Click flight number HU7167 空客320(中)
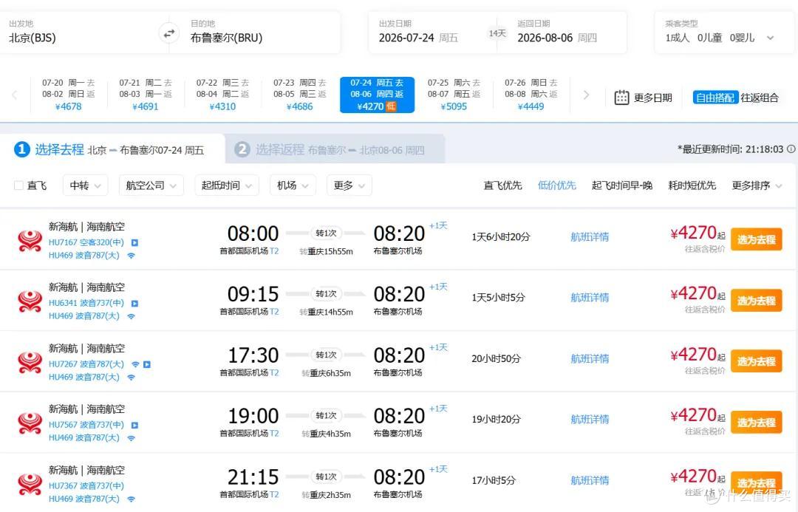 tap(86, 243)
